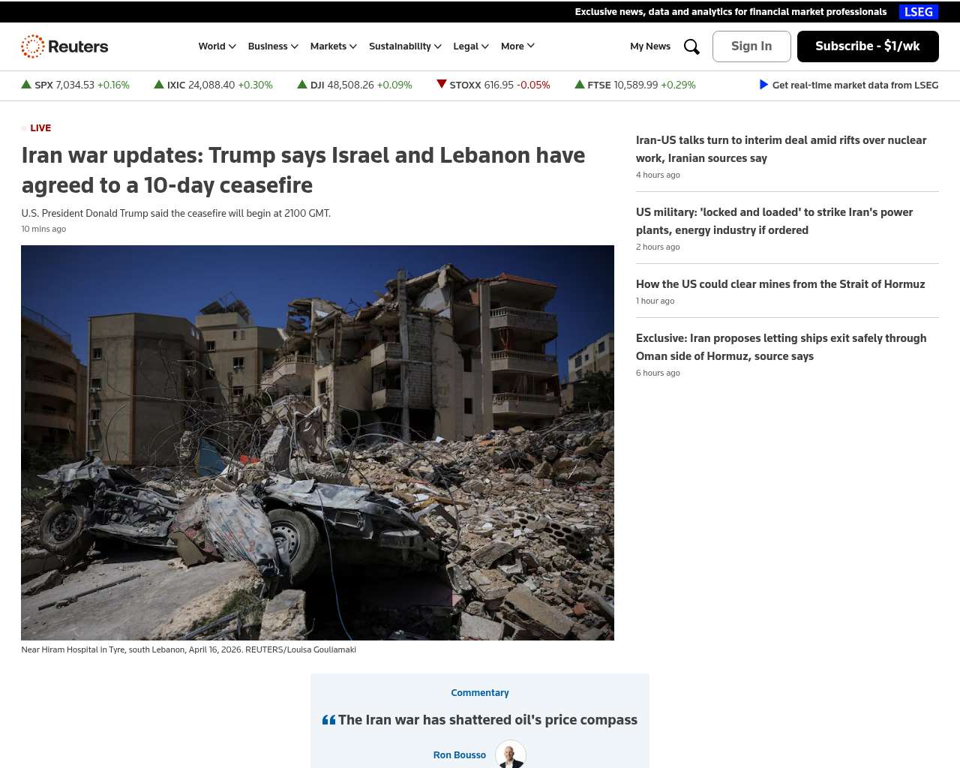Click the FTSE ticker triangle
Image resolution: width=960 pixels, height=768 pixels.
click(579, 85)
